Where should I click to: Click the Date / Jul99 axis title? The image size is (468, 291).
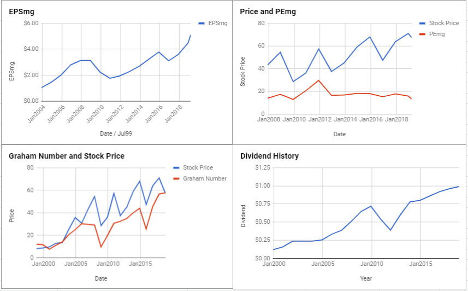tap(116, 133)
